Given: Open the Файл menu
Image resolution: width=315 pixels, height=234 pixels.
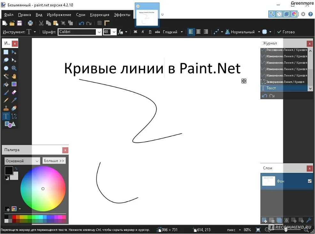Looking at the screenshot, I should pos(9,15).
